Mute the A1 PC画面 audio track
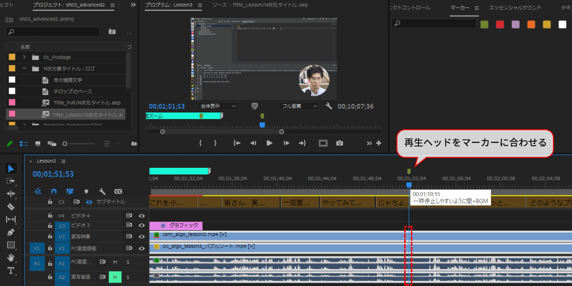The height and width of the screenshot is (286, 572). coord(115,262)
